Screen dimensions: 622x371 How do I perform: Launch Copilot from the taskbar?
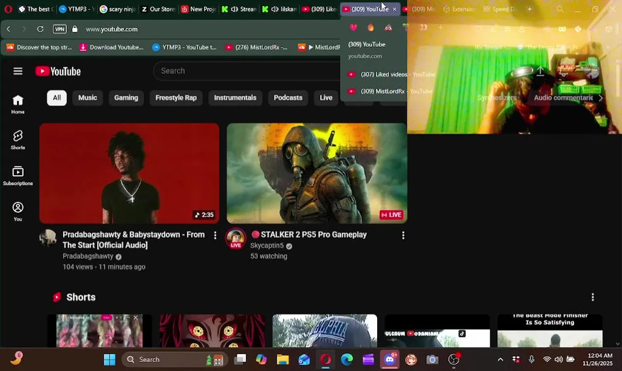[261, 359]
